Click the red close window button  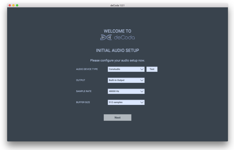pos(10,5)
